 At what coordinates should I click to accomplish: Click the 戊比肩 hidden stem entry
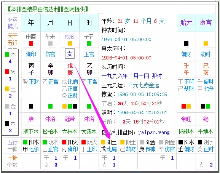[70, 82]
